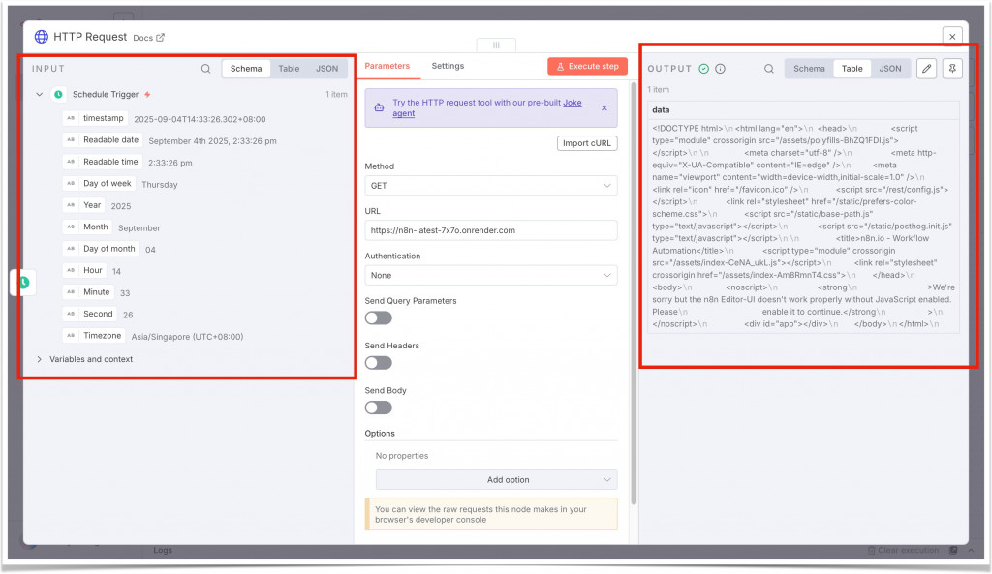Image resolution: width=992 pixels, height=574 pixels.
Task: Click the Import cURL button
Action: coord(587,143)
